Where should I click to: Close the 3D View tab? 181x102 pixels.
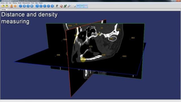coord(7,10)
